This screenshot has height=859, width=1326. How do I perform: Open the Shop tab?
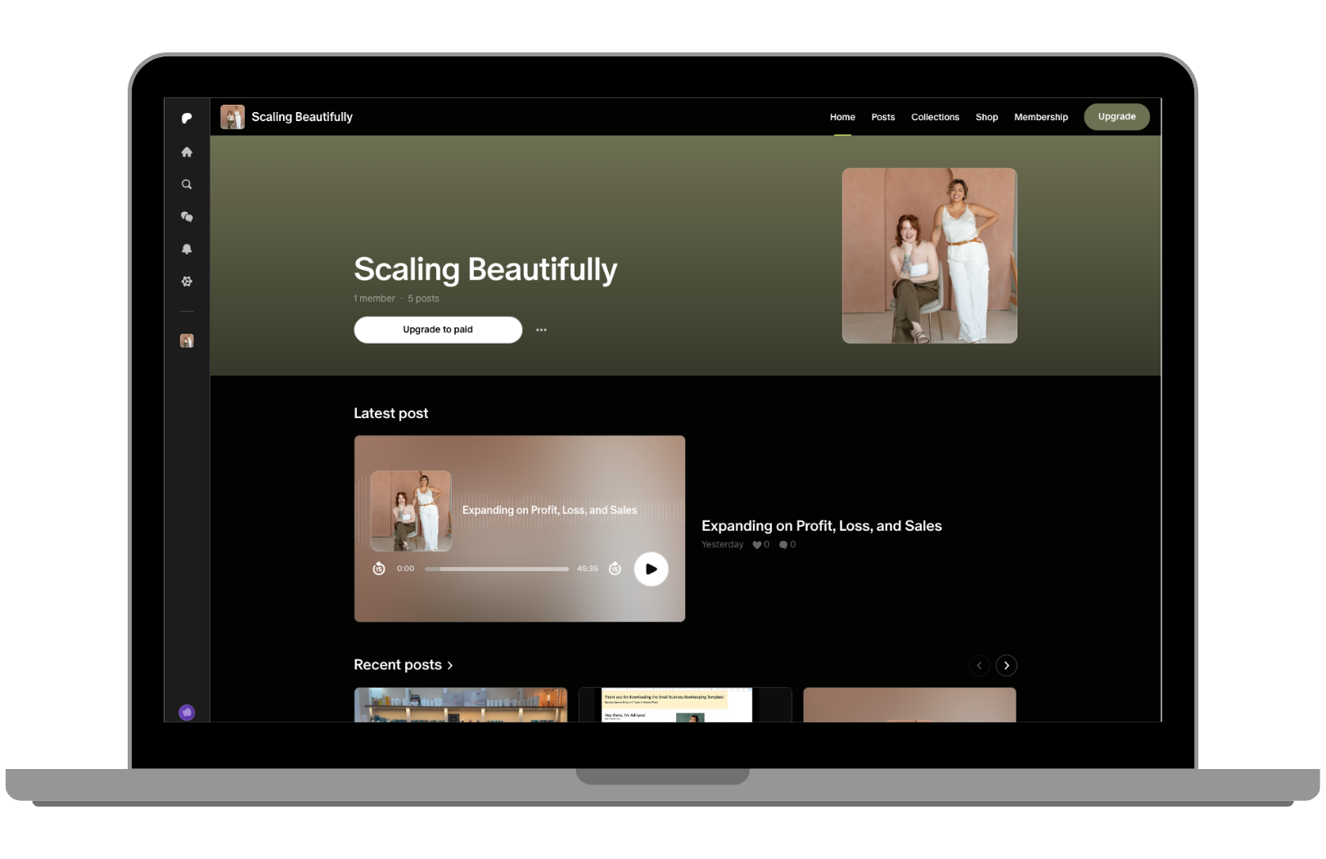click(986, 117)
